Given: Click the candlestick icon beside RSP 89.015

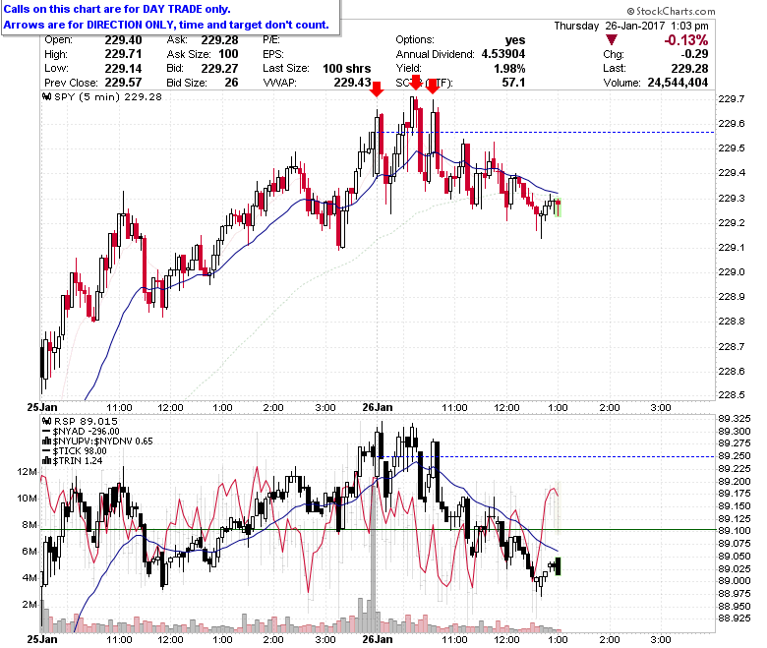Looking at the screenshot, I should point(47,421).
